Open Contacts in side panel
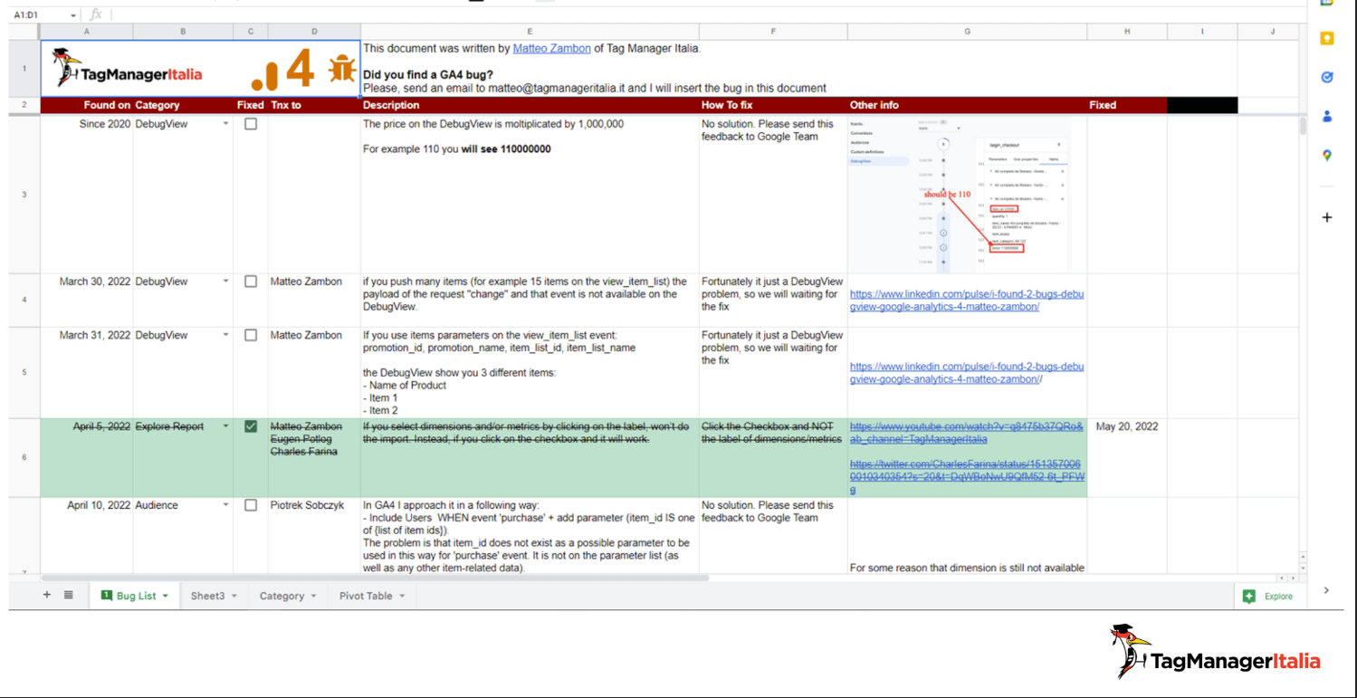Screen dimensions: 1357x698 pos(1327,117)
